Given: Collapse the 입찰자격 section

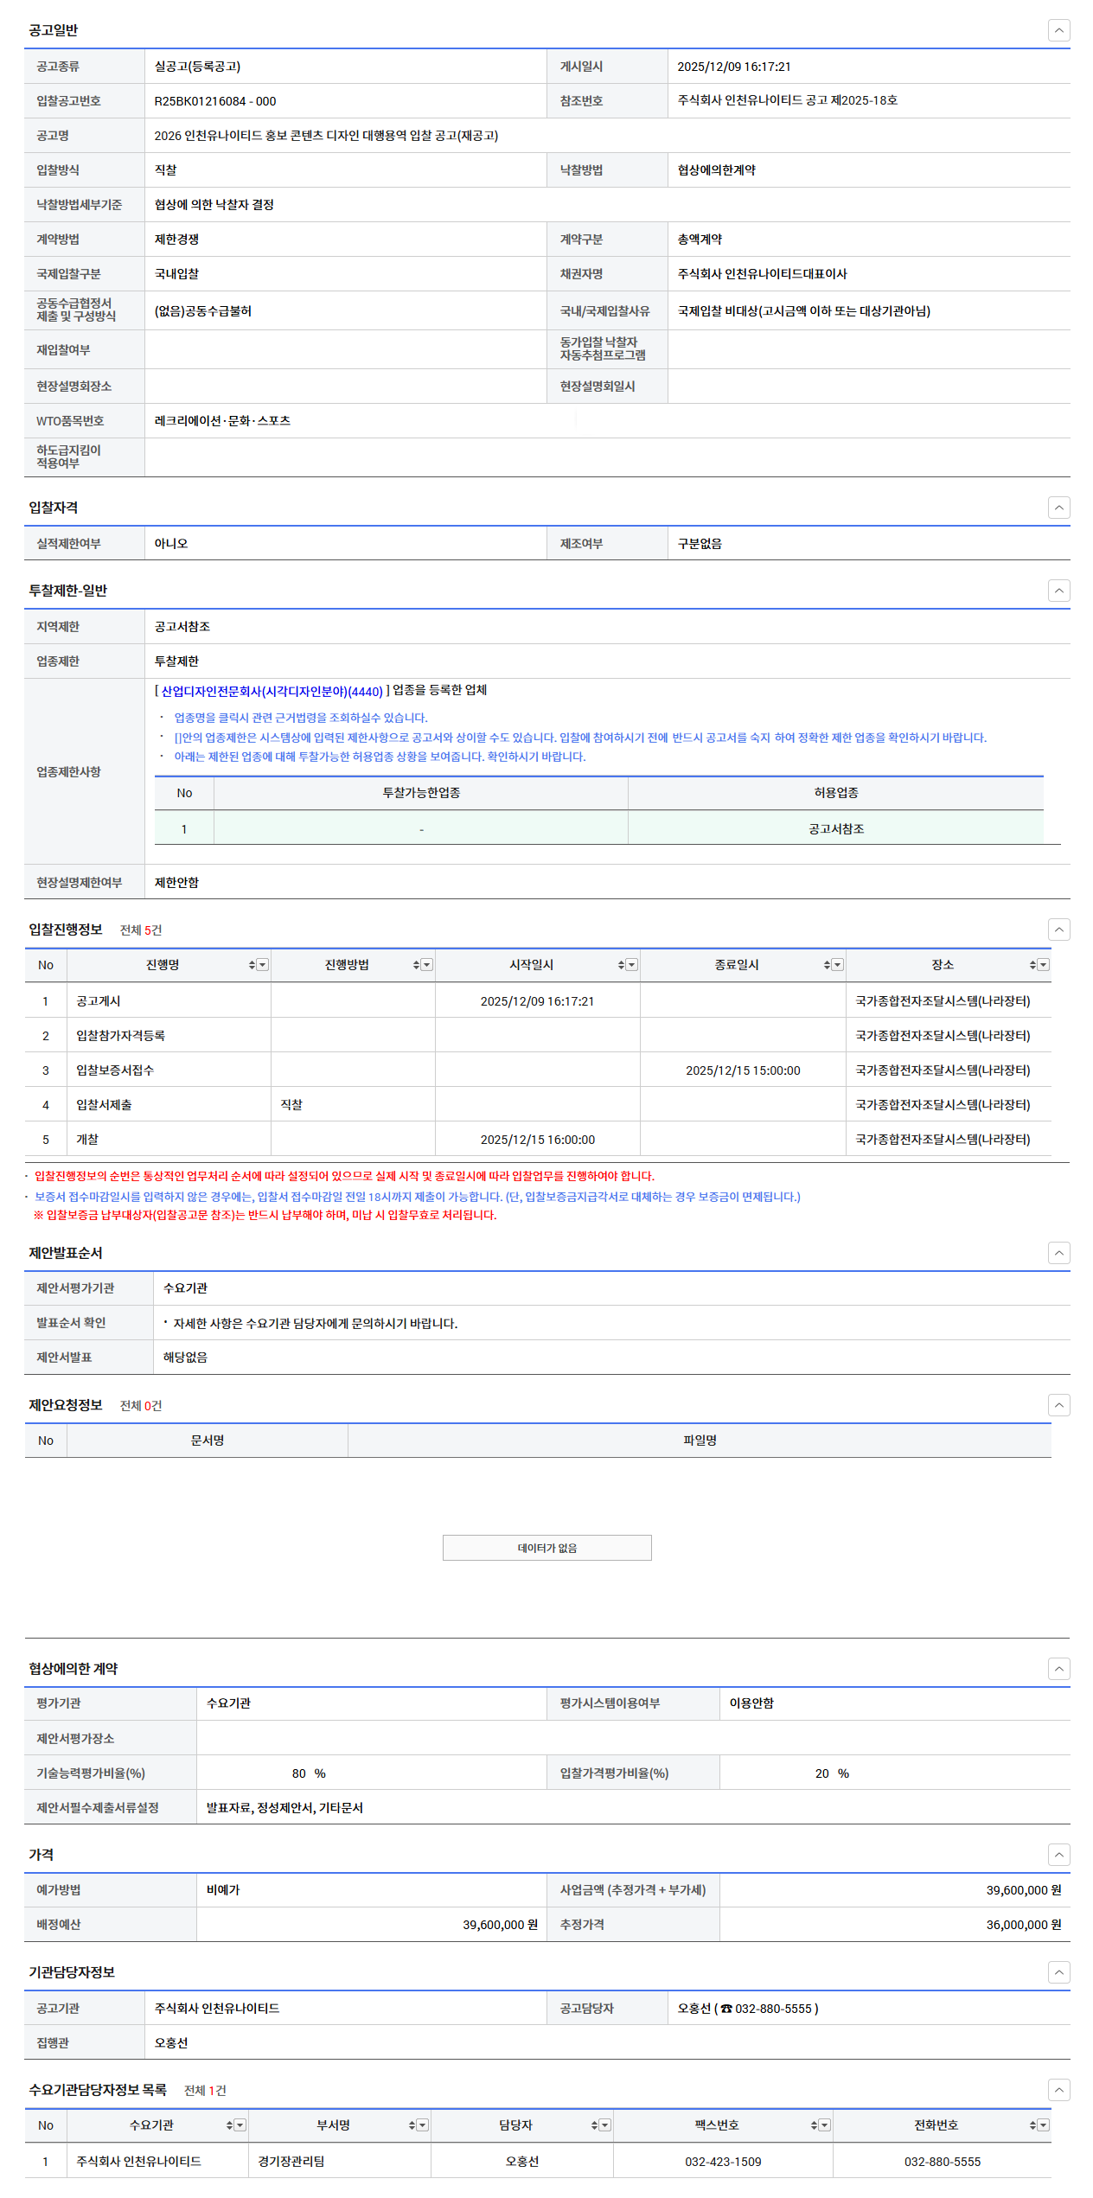Looking at the screenshot, I should point(1058,508).
